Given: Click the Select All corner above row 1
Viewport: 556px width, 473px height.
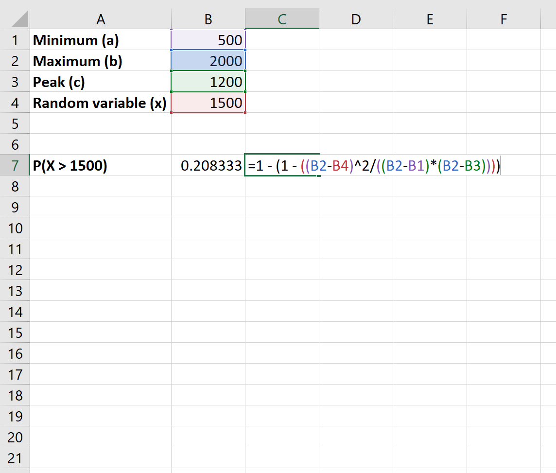Looking at the screenshot, I should point(15,19).
